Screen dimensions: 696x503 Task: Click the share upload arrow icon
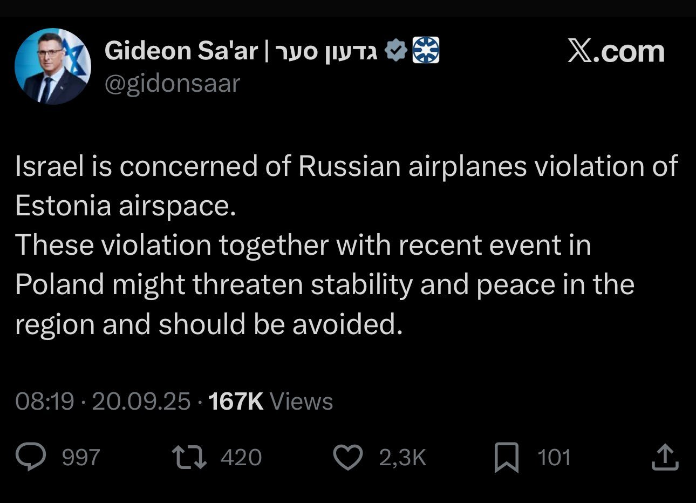pyautogui.click(x=665, y=457)
